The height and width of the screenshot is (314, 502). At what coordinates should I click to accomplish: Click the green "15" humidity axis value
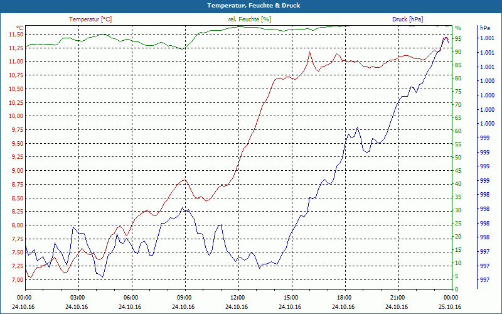click(x=458, y=250)
